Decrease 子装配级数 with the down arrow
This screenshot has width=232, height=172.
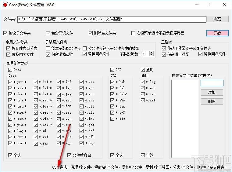[151, 55]
